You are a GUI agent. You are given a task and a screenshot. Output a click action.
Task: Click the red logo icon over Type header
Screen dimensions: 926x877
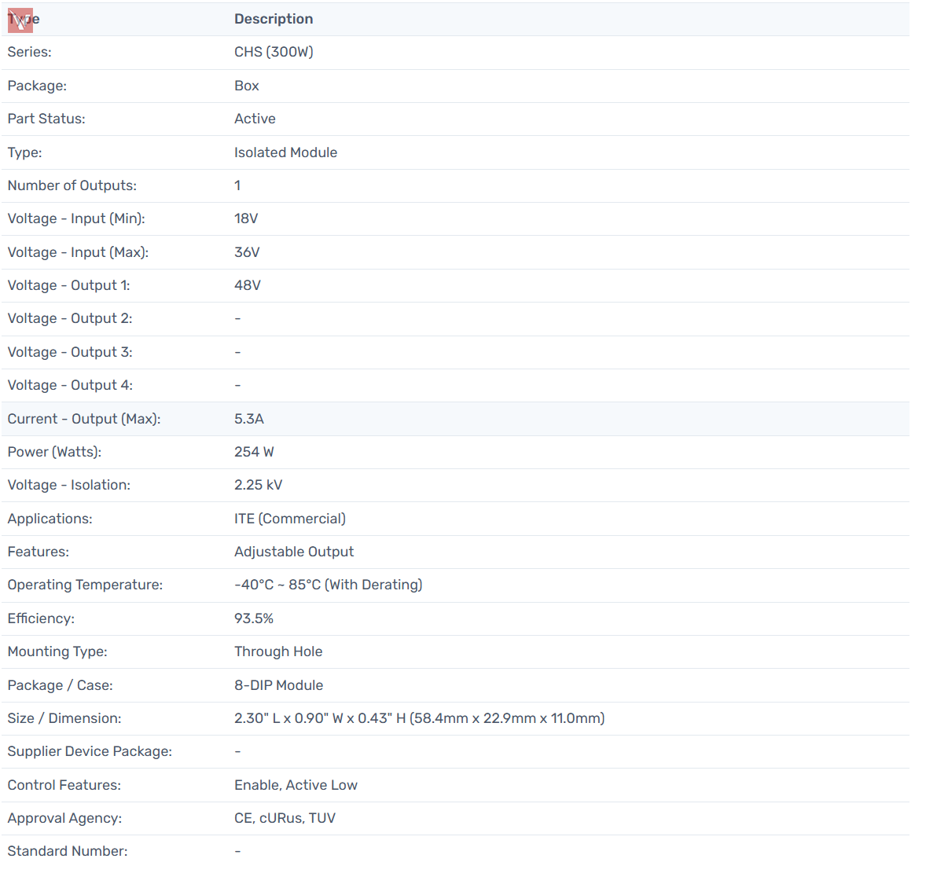click(20, 20)
